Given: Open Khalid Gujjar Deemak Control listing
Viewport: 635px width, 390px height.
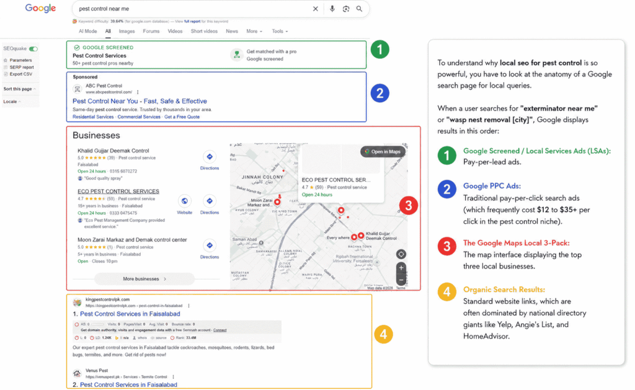Looking at the screenshot, I should click(113, 151).
